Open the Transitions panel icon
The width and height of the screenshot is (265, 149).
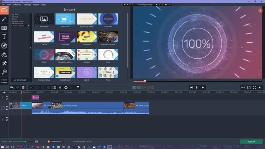pyautogui.click(x=4, y=28)
